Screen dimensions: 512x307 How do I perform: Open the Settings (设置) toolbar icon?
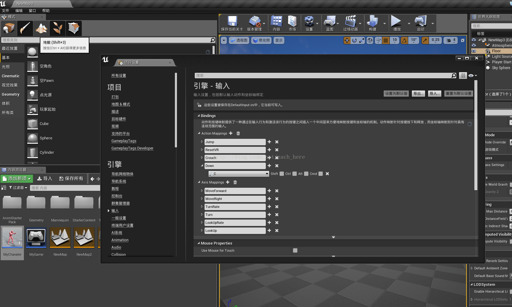[309, 24]
